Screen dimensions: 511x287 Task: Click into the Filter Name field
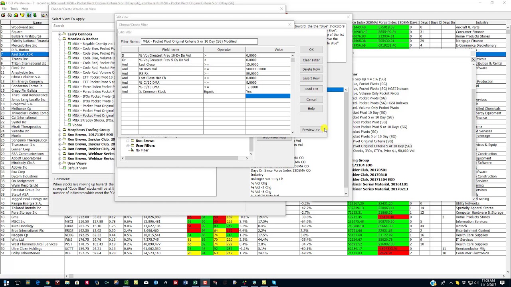[x=199, y=41]
